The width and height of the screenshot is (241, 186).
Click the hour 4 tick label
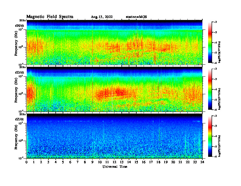click(x=56, y=162)
